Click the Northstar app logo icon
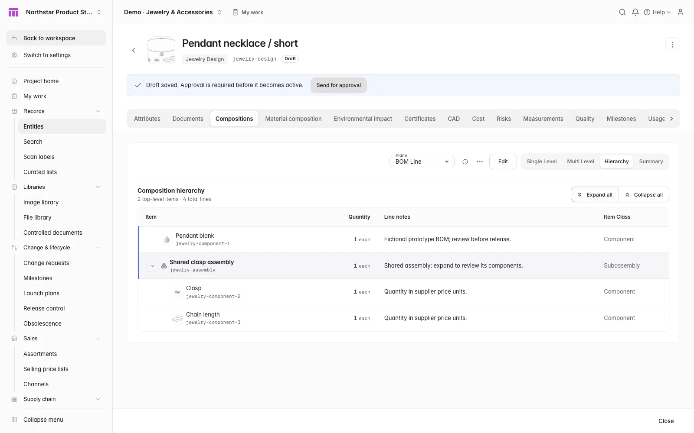The height and width of the screenshot is (433, 694). (x=13, y=12)
